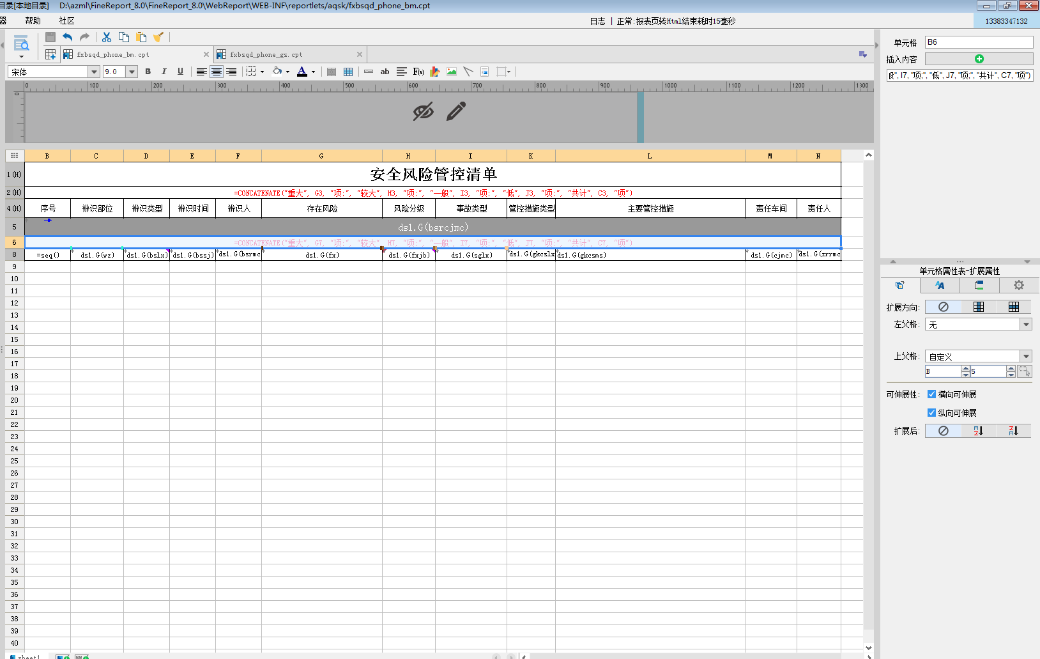1040x659 pixels.
Task: Underline the cell text
Action: 180,72
